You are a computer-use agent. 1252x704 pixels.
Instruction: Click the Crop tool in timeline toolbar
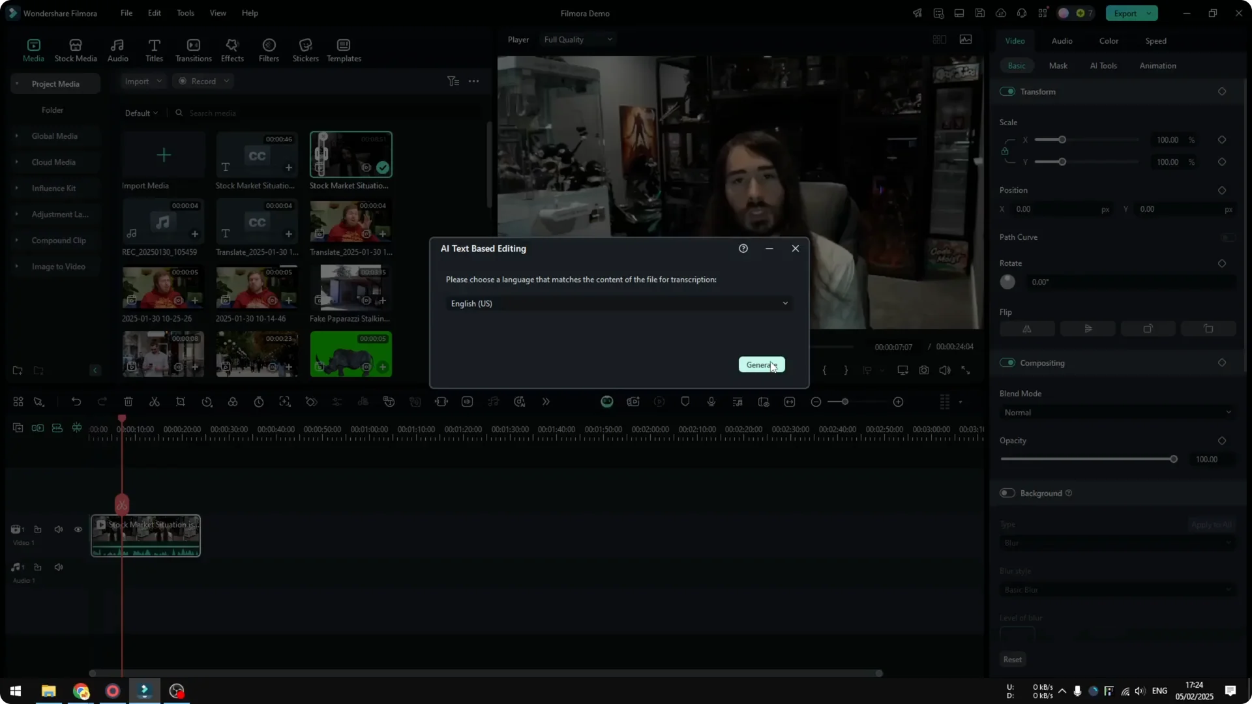(x=181, y=402)
